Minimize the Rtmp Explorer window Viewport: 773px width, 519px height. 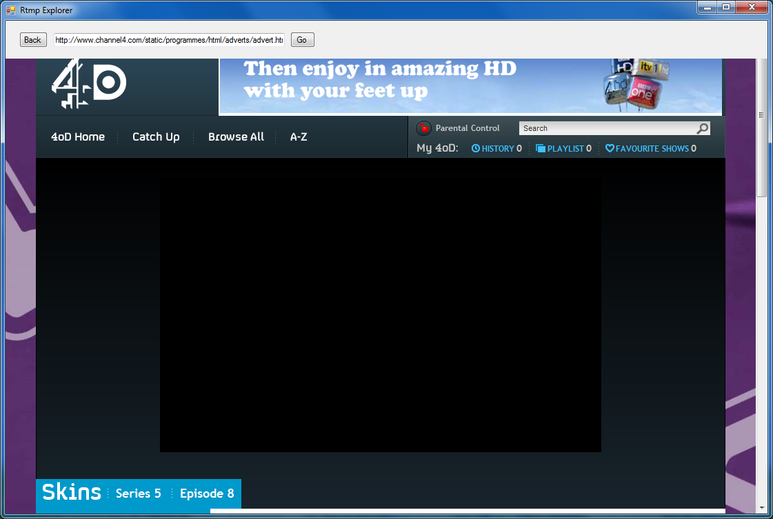707,8
